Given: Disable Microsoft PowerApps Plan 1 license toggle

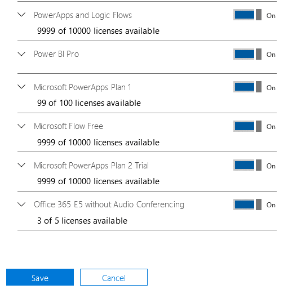Looking at the screenshot, I should click(247, 87).
